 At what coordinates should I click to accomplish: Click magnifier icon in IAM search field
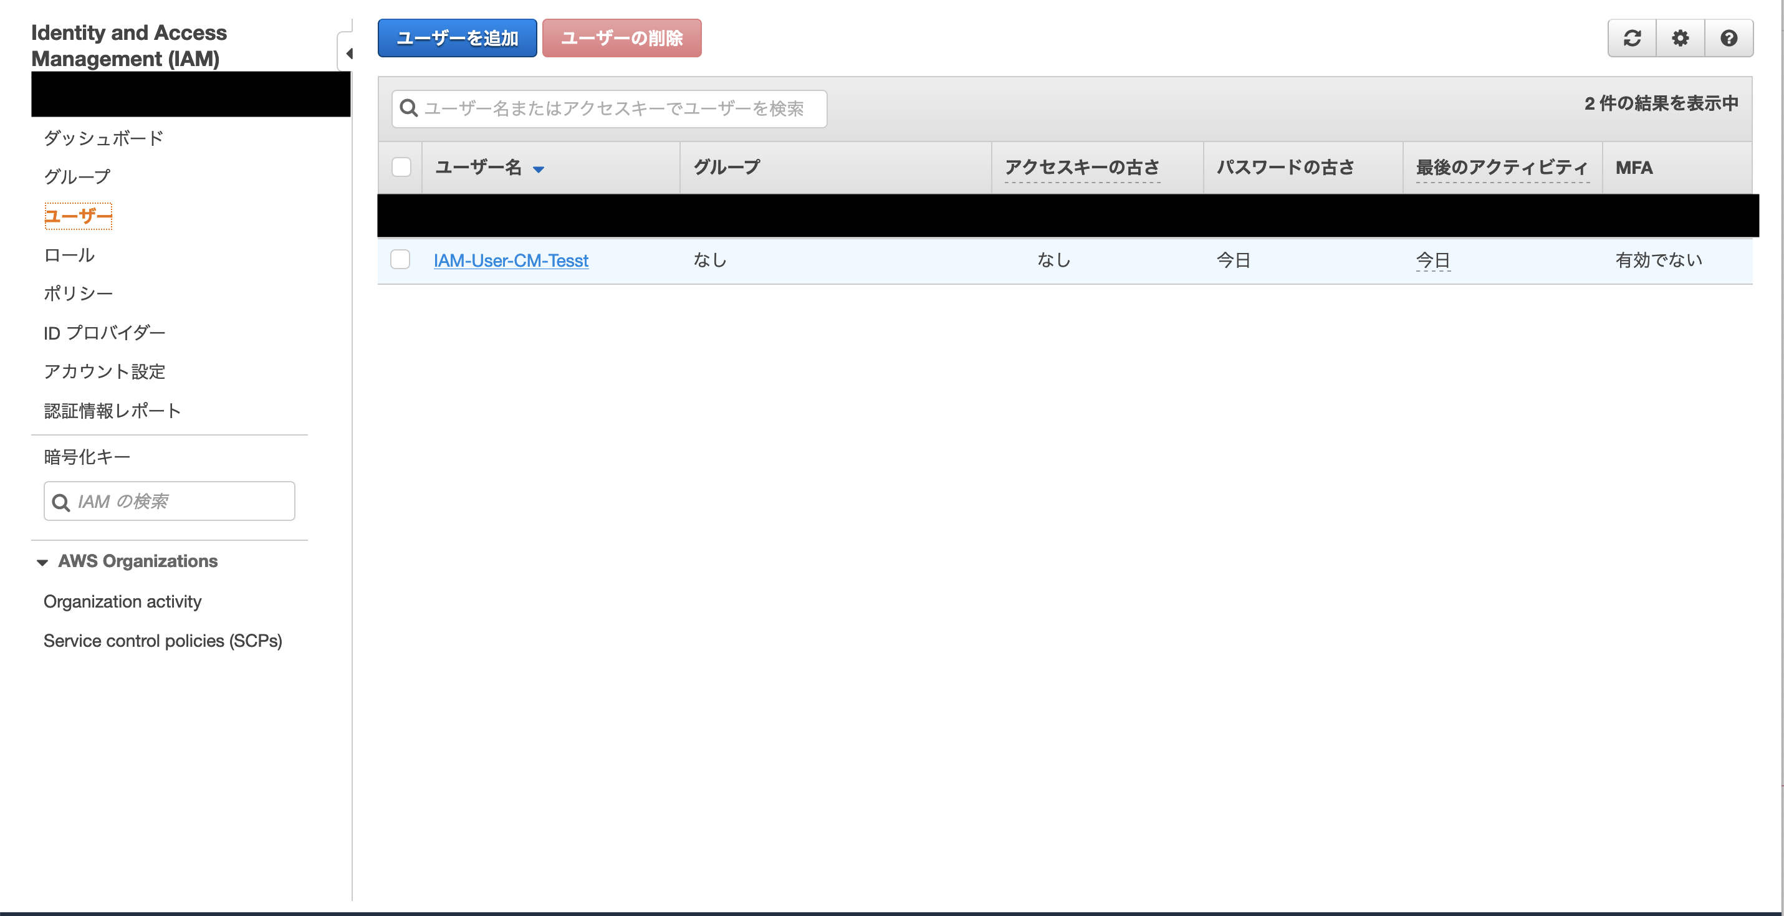click(61, 502)
